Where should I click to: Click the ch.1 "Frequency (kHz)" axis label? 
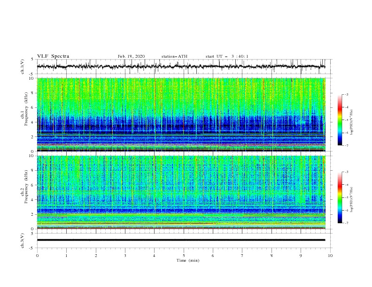26,108
